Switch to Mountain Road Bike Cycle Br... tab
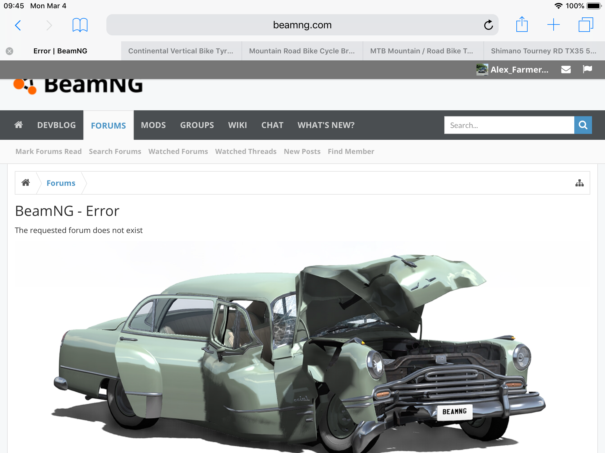Viewport: 605px width, 453px height. tap(302, 51)
